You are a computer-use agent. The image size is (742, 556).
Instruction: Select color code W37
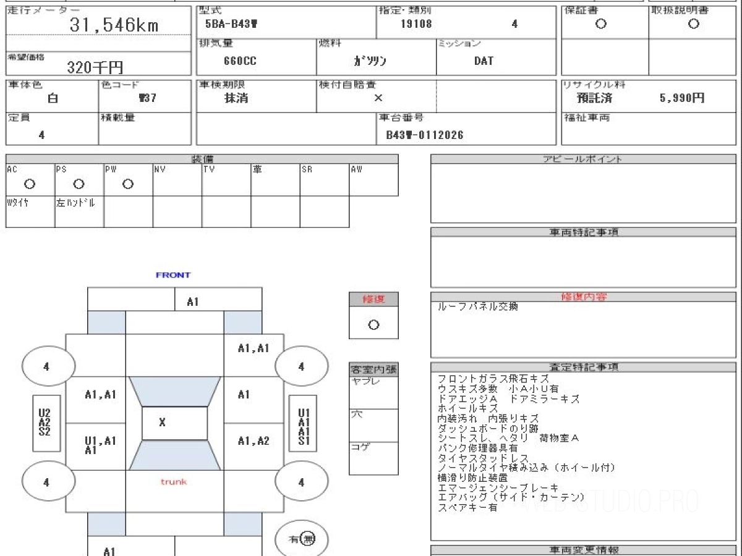pyautogui.click(x=147, y=98)
